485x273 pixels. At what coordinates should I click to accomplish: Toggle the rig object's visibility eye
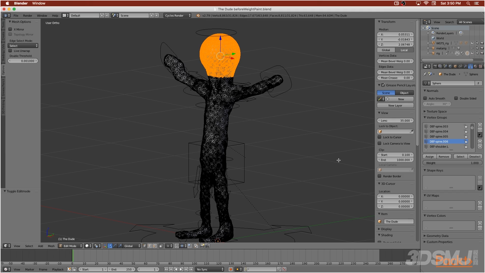coord(472,53)
